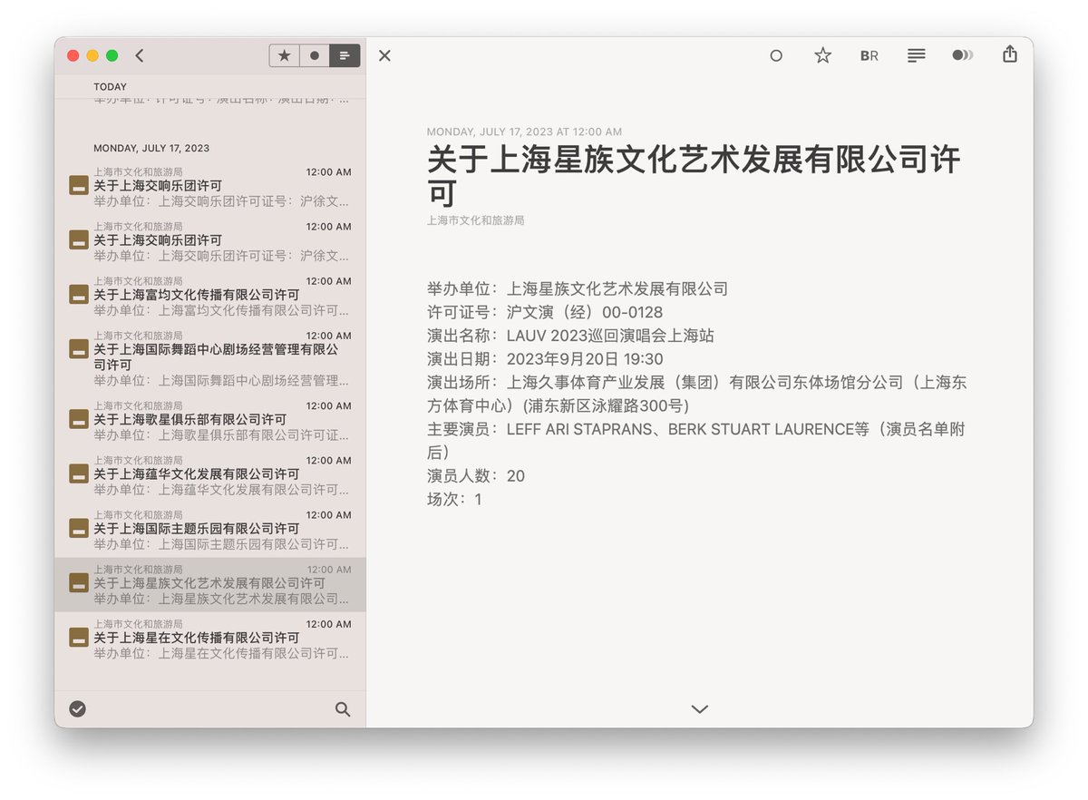Mark all as read checkmark icon
This screenshot has height=800, width=1088.
point(78,708)
